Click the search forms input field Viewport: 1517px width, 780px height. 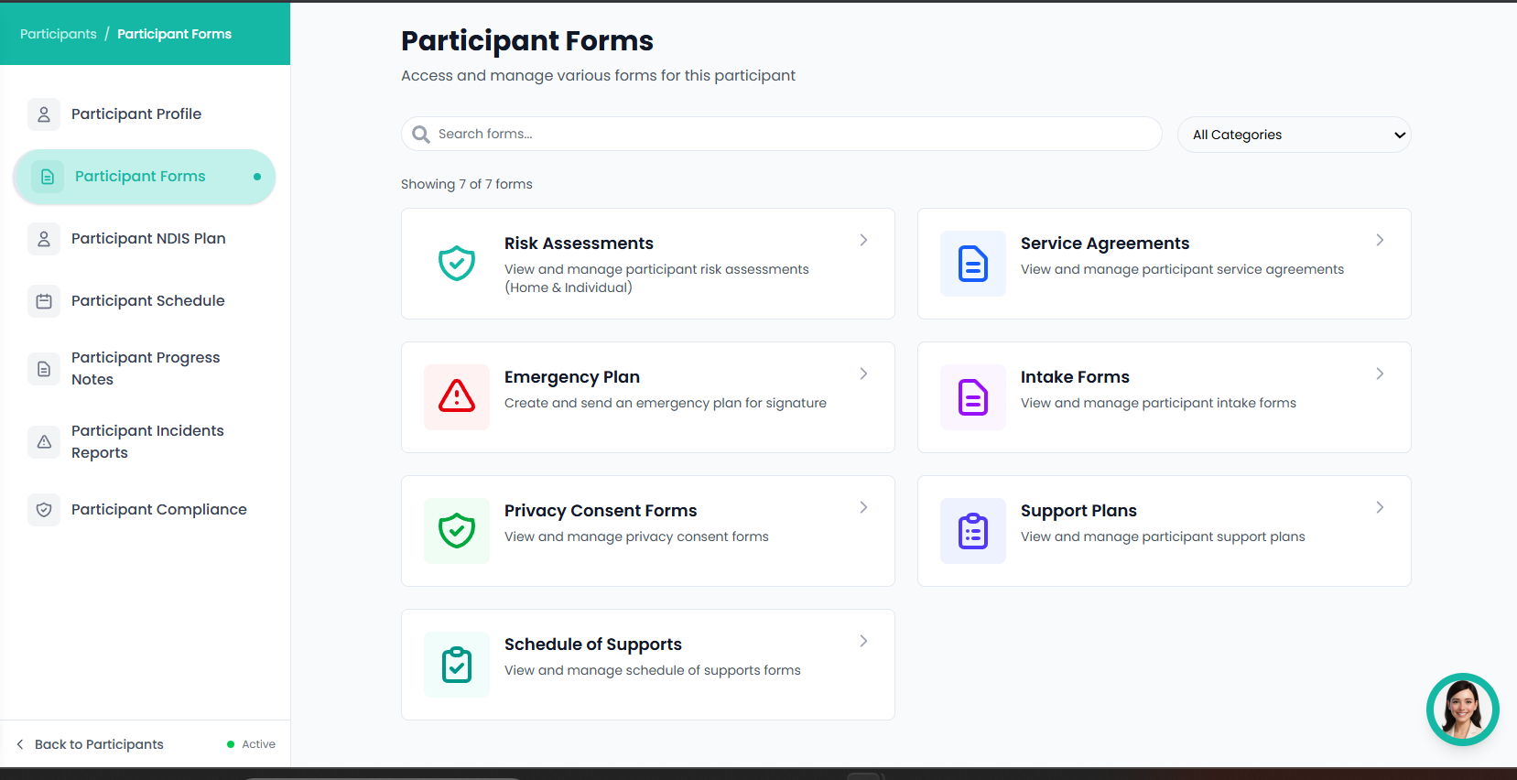coord(780,134)
